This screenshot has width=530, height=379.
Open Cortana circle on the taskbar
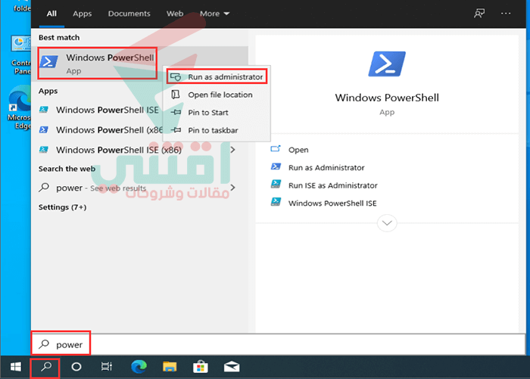pos(76,367)
